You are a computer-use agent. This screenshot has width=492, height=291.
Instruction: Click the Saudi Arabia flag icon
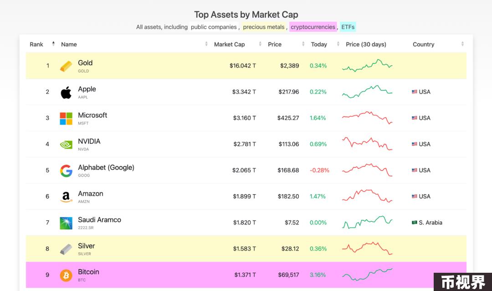(x=415, y=223)
